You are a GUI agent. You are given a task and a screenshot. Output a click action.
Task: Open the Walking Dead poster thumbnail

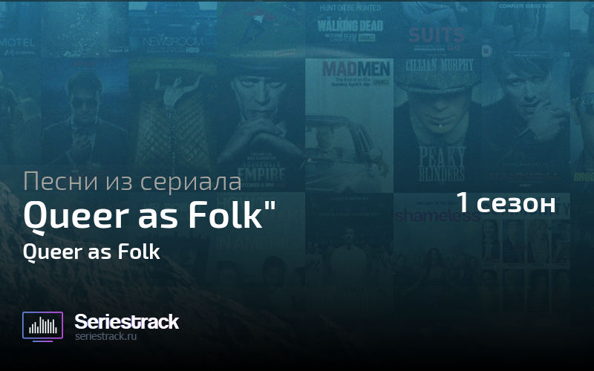tap(349, 29)
